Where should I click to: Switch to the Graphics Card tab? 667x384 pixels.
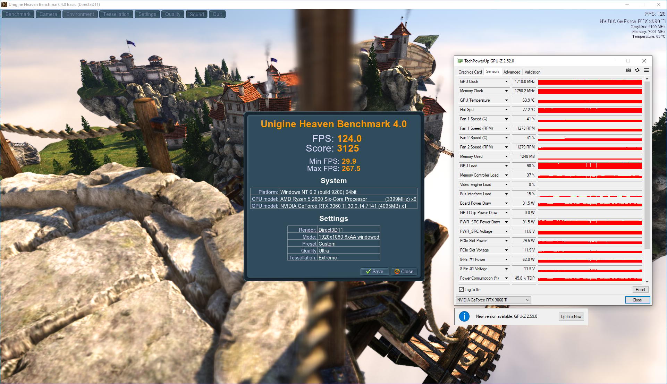pyautogui.click(x=470, y=72)
